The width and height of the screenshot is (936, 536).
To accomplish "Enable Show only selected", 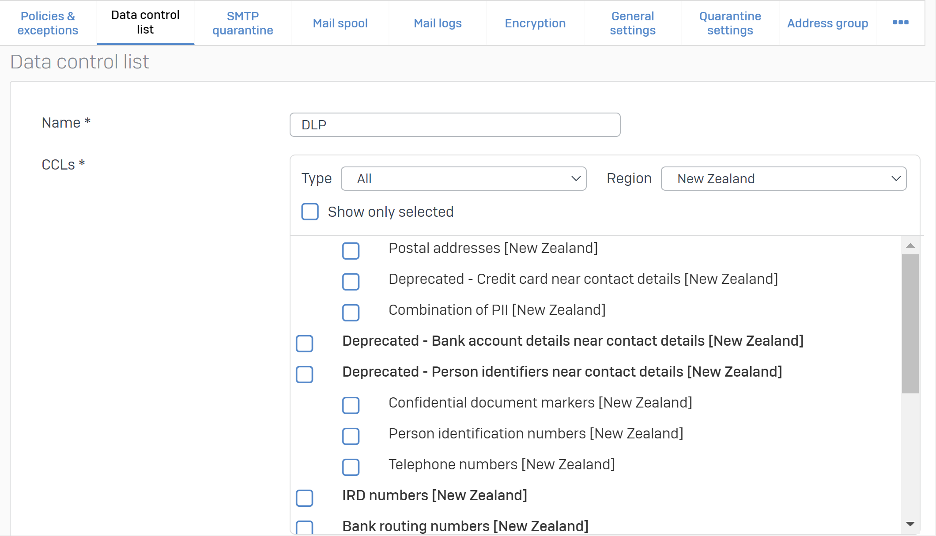I will point(309,212).
